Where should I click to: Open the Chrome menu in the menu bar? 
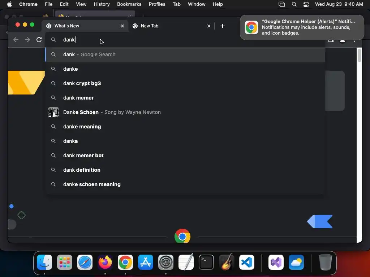pos(28,4)
